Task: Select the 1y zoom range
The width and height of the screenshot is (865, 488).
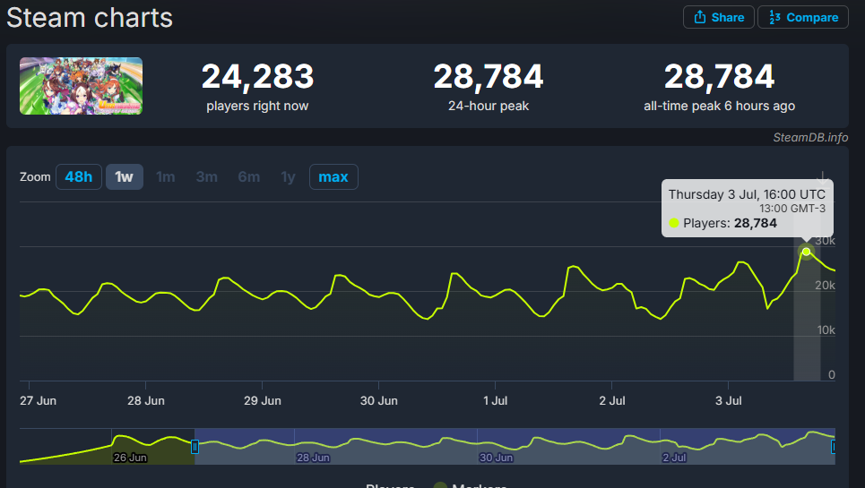Action: tap(288, 176)
